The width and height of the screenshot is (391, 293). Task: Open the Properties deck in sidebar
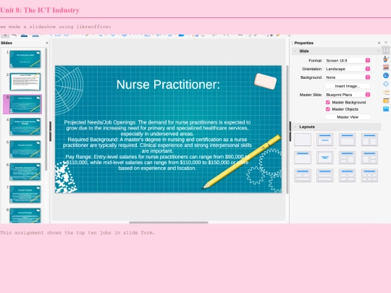(x=386, y=51)
